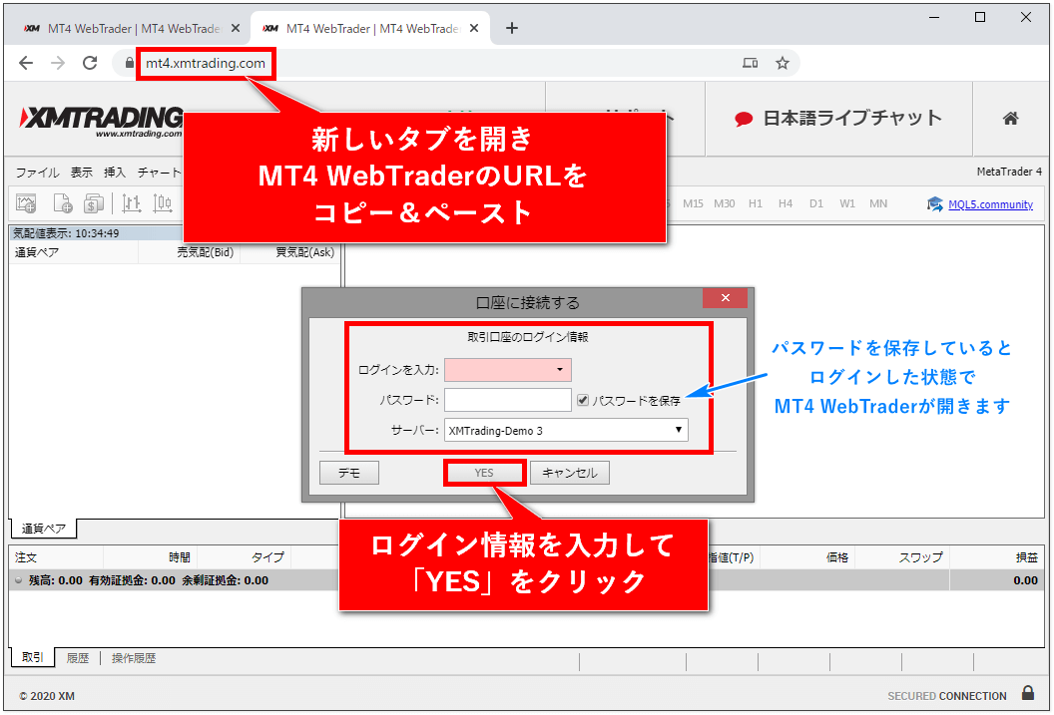
Task: Click the 残高 balance summary row
Action: pyautogui.click(x=527, y=580)
